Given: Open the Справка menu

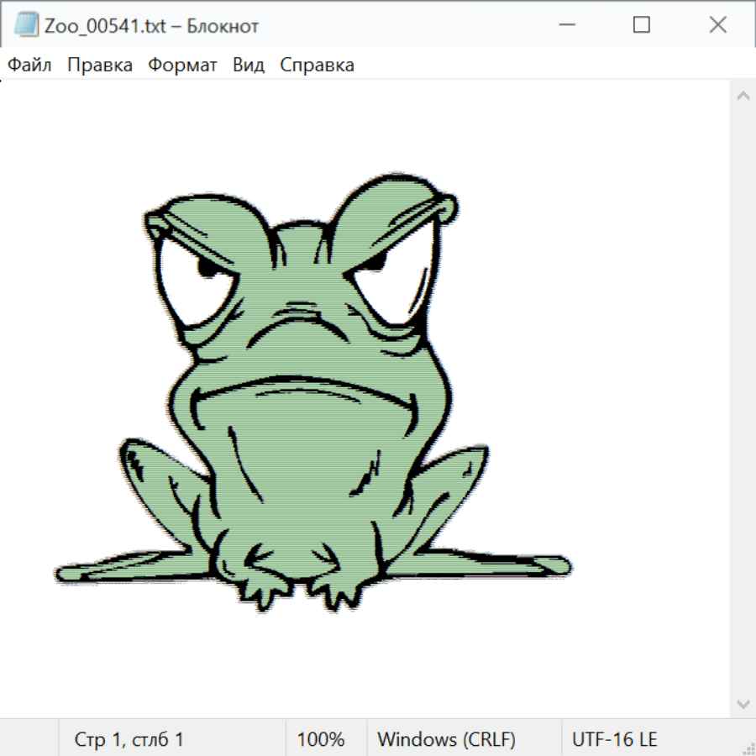Looking at the screenshot, I should coord(317,66).
